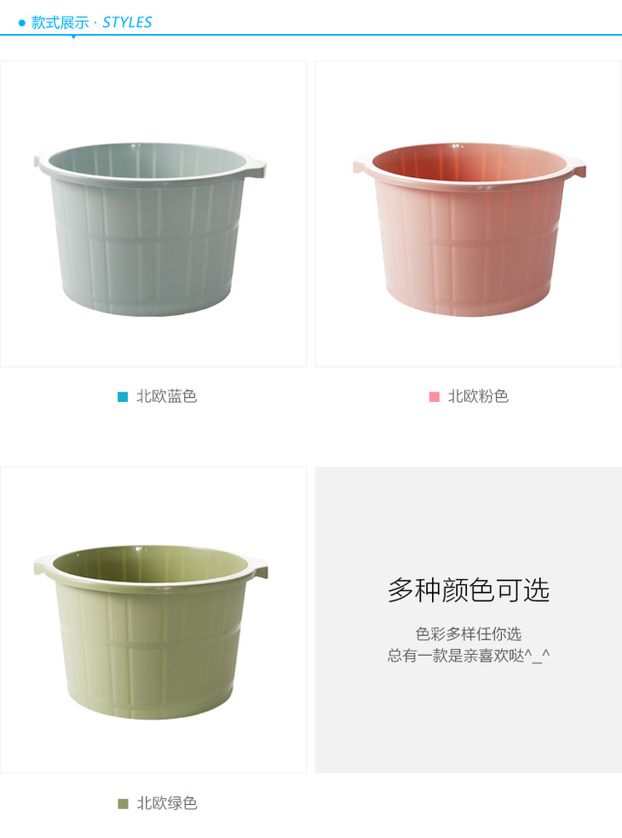Click the blue bullet dot before 款式展示
The height and width of the screenshot is (838, 622).
pos(22,23)
